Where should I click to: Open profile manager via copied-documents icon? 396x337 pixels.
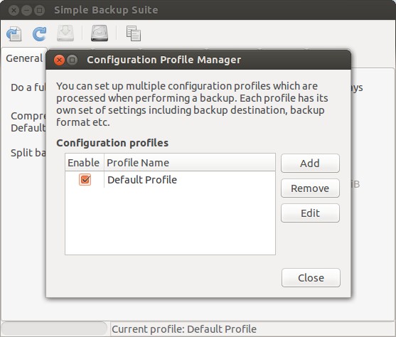134,33
